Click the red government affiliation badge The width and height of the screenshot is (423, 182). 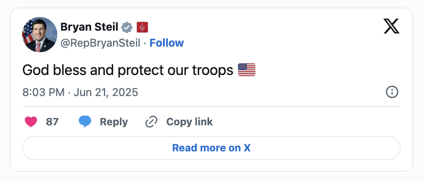(x=142, y=27)
